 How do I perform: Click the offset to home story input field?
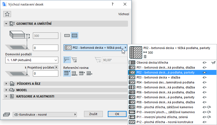tap(45, 48)
